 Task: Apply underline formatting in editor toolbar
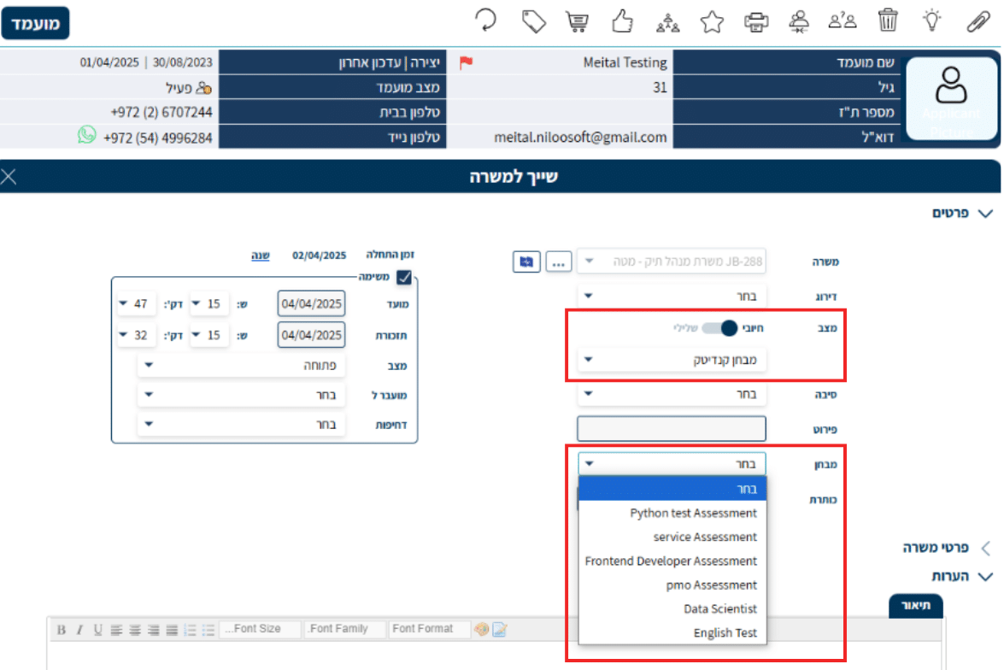point(98,630)
